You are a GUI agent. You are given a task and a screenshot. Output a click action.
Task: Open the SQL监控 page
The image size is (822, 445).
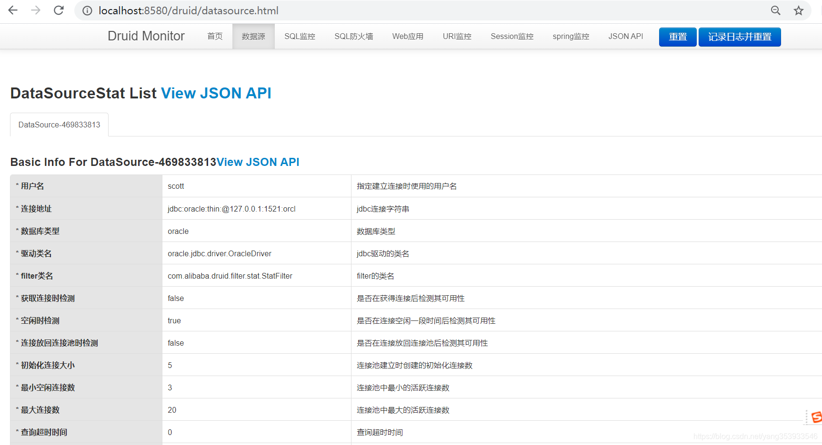(300, 37)
